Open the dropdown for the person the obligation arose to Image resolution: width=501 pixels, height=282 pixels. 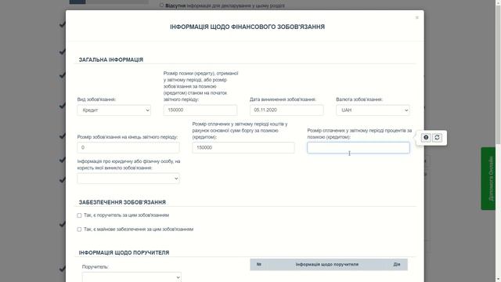(128, 179)
